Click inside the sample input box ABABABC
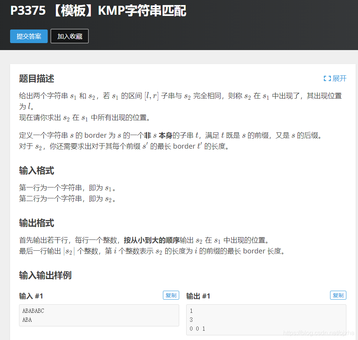The height and width of the screenshot is (340, 358). [x=99, y=315]
